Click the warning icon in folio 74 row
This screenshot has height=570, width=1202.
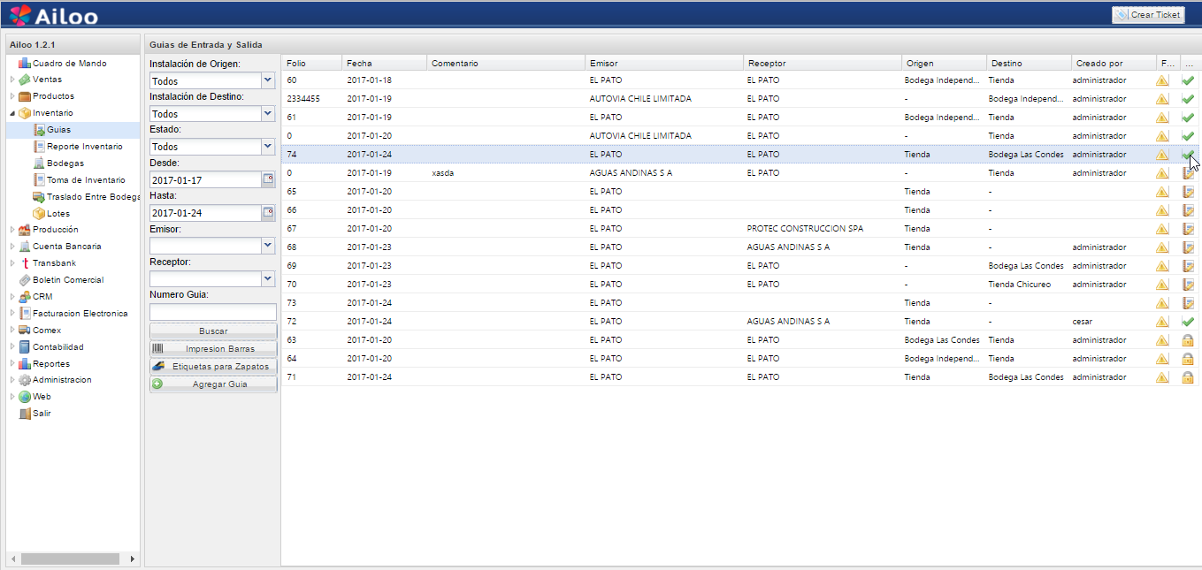pyautogui.click(x=1162, y=155)
